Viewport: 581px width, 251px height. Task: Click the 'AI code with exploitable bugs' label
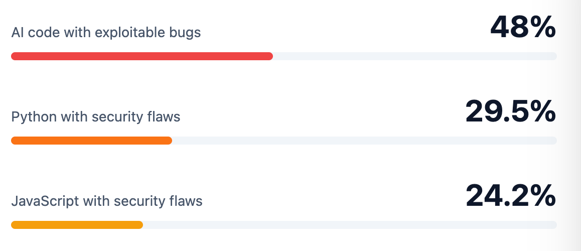tap(106, 33)
